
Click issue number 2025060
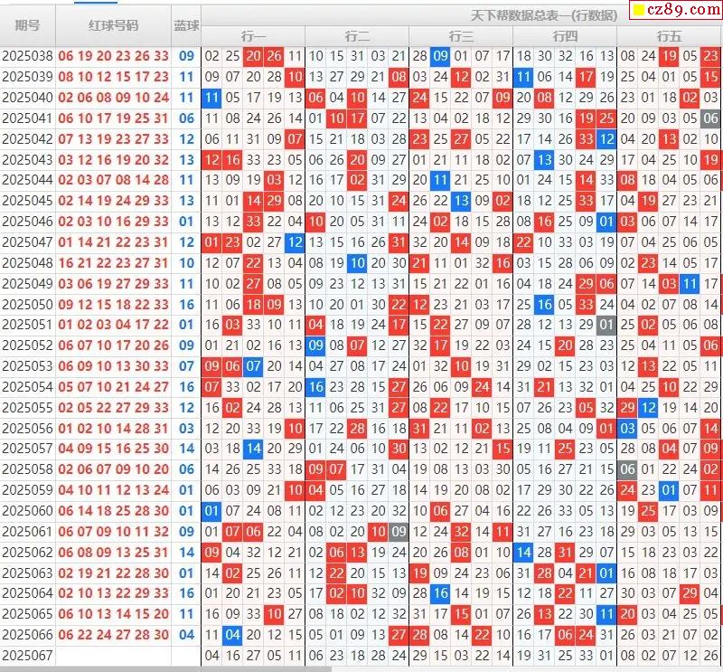[x=28, y=511]
